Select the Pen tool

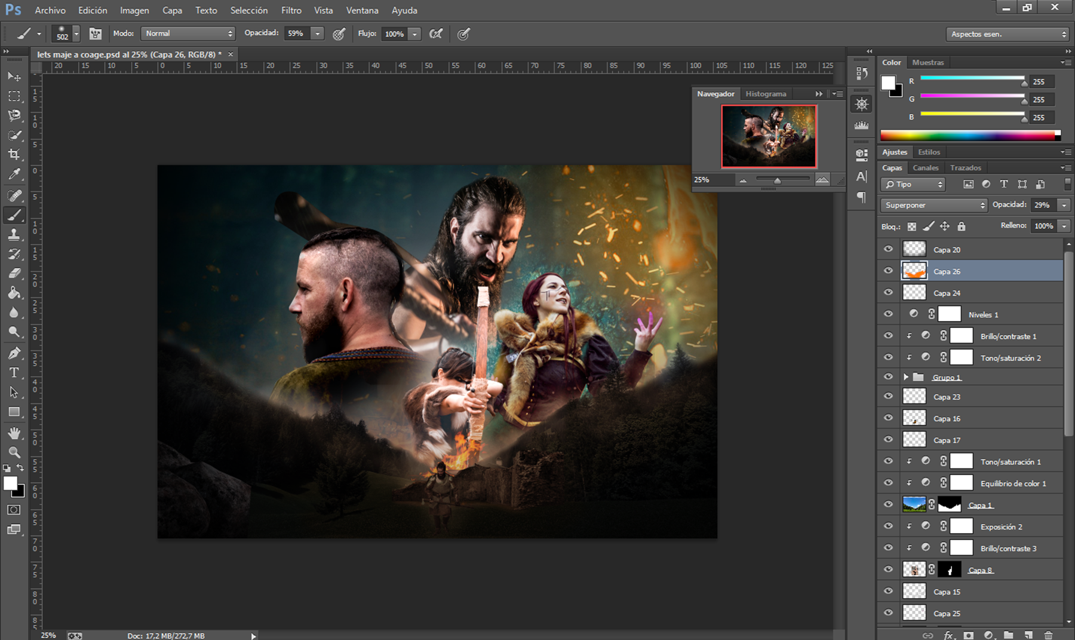click(14, 353)
